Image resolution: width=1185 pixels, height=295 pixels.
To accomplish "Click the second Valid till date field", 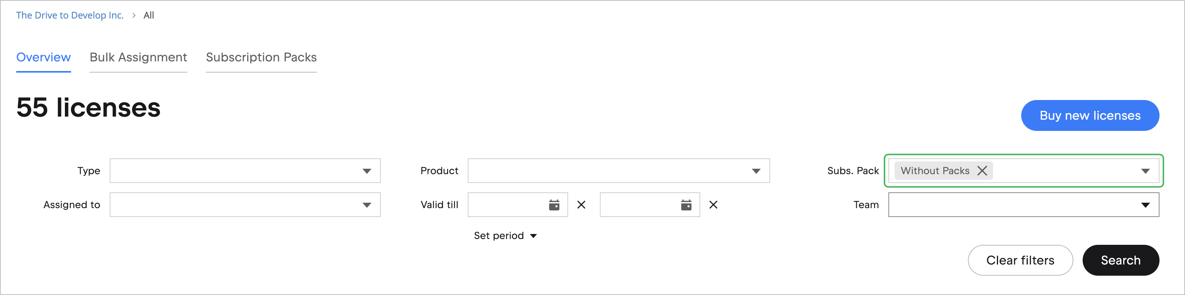I will [x=639, y=205].
